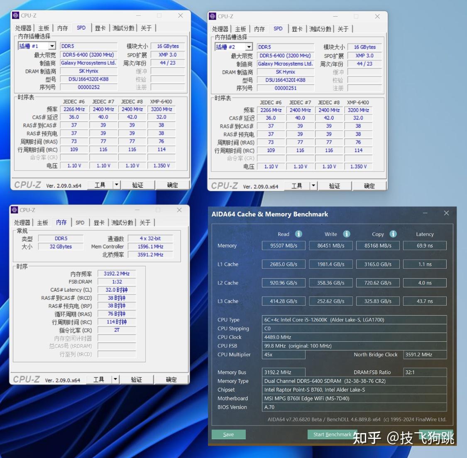Select 显卡 tab in memory tab window
Screen dimensions: 467x458
[x=99, y=223]
